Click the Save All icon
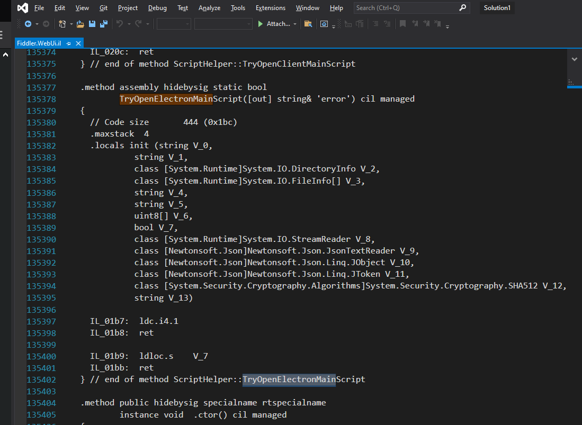Screen dimensions: 582x425 (104, 24)
